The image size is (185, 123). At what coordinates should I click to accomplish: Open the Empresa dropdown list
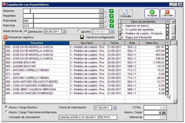(101, 11)
